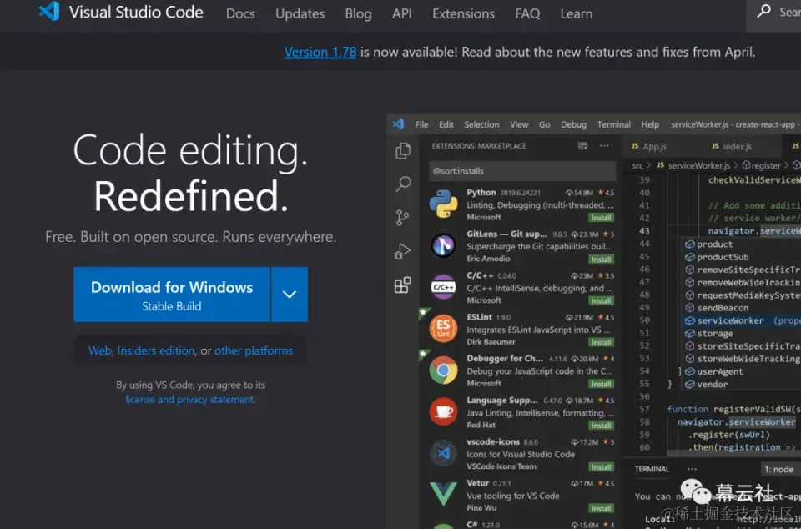Select the C/C++ extension icon
The height and width of the screenshot is (529, 801).
(x=443, y=287)
